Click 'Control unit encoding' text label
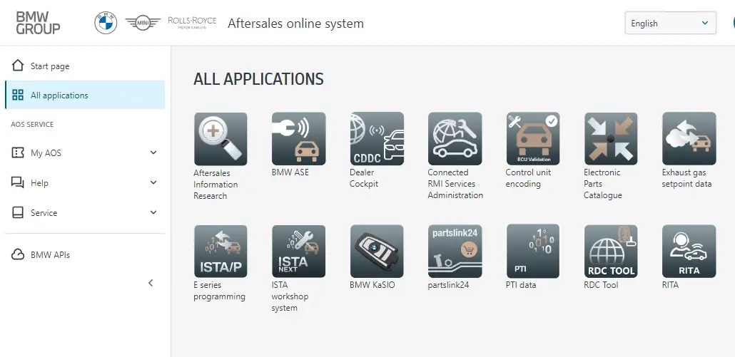Image resolution: width=735 pixels, height=357 pixels. coord(528,178)
